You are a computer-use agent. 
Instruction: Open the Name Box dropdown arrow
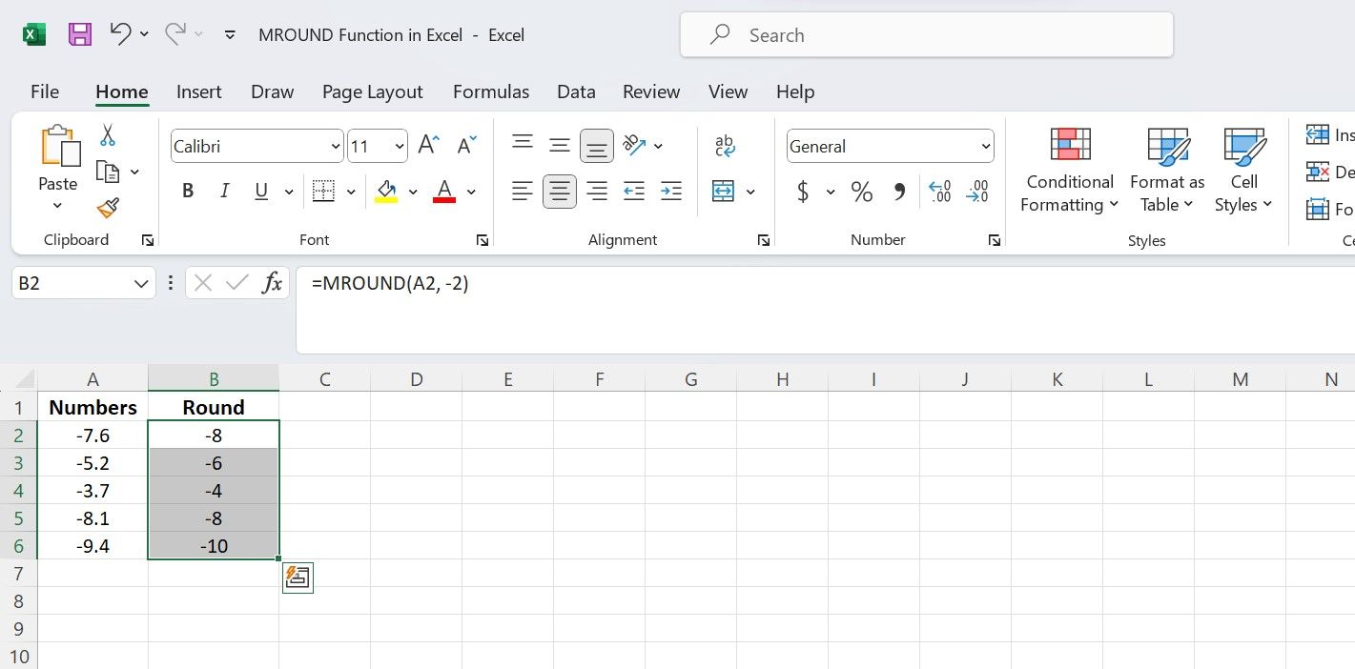(x=141, y=284)
